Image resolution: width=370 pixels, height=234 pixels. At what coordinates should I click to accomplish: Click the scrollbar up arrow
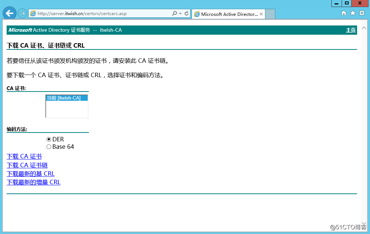click(x=364, y=28)
